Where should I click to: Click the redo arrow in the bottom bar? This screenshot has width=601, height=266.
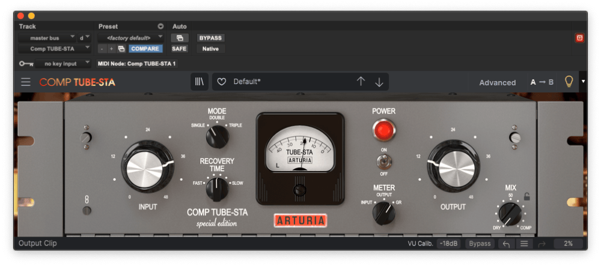coord(542,244)
